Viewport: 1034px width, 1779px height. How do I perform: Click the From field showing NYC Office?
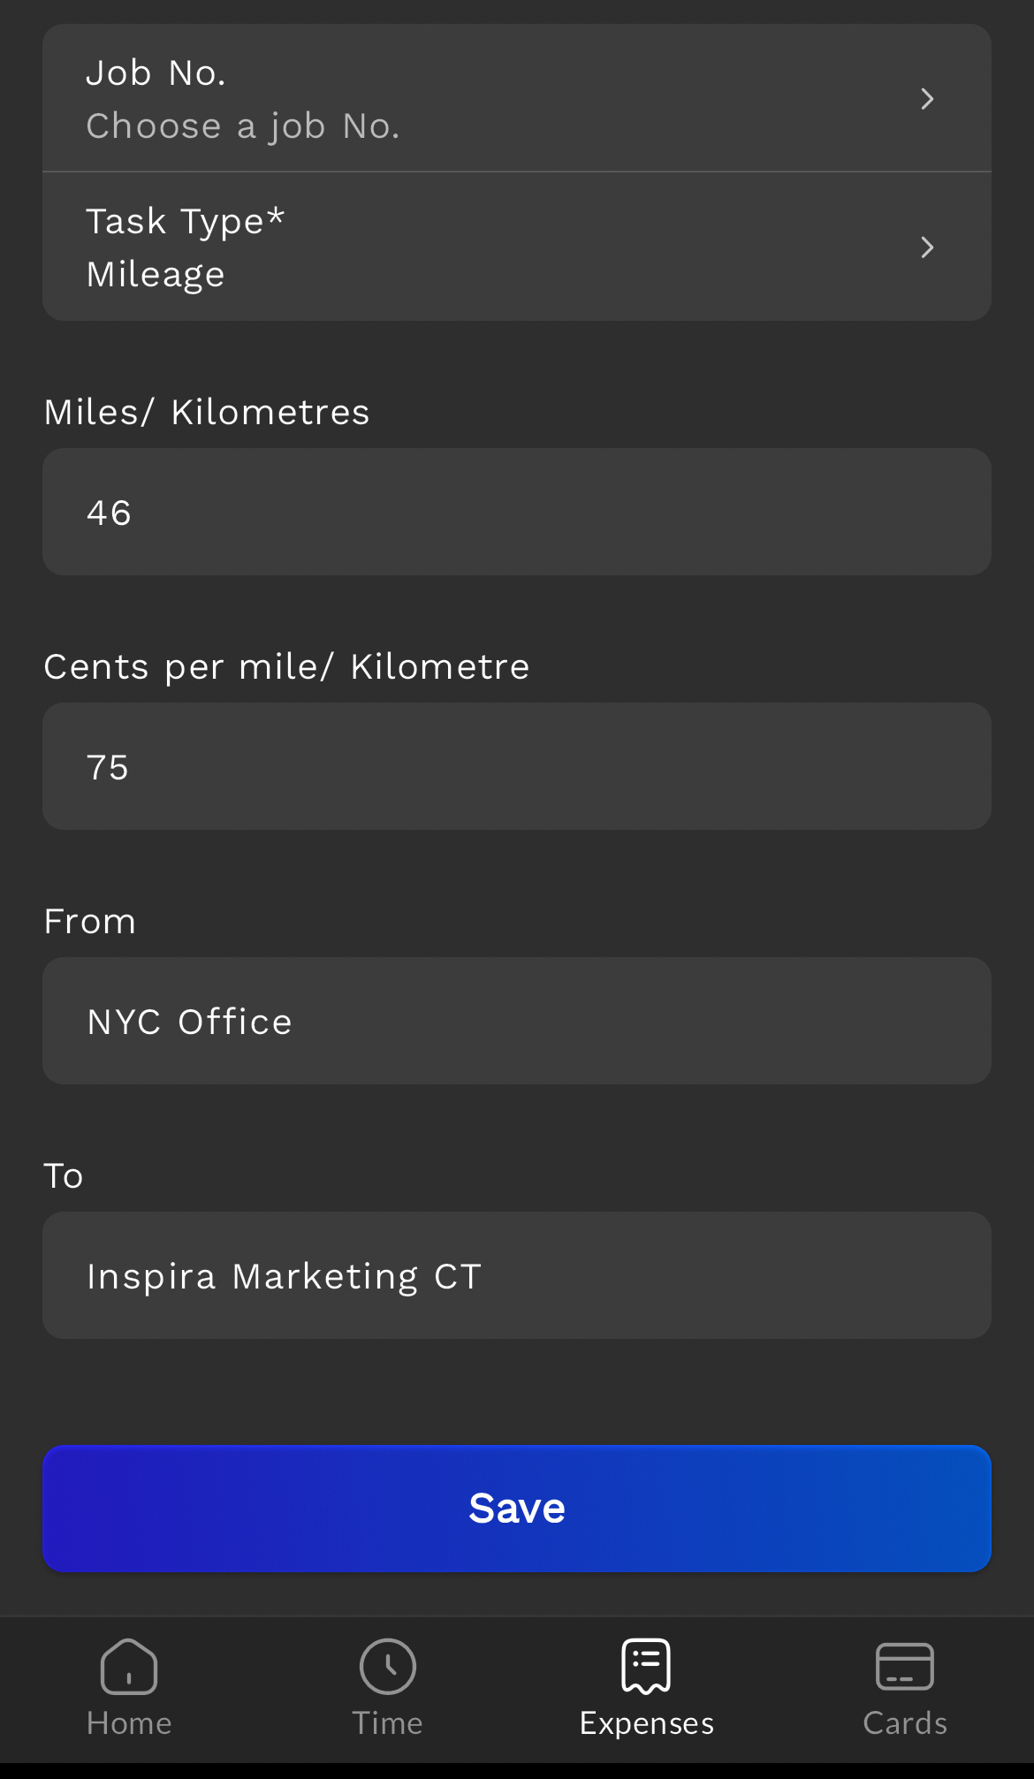click(517, 1021)
